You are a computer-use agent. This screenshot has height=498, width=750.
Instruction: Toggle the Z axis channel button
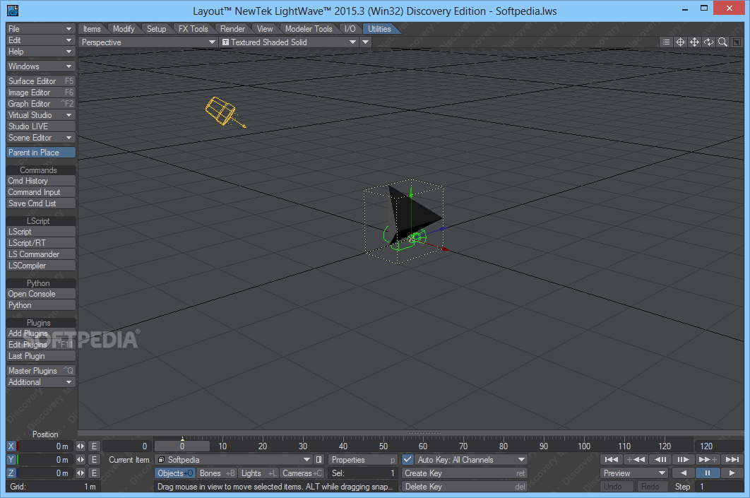[x=11, y=473]
